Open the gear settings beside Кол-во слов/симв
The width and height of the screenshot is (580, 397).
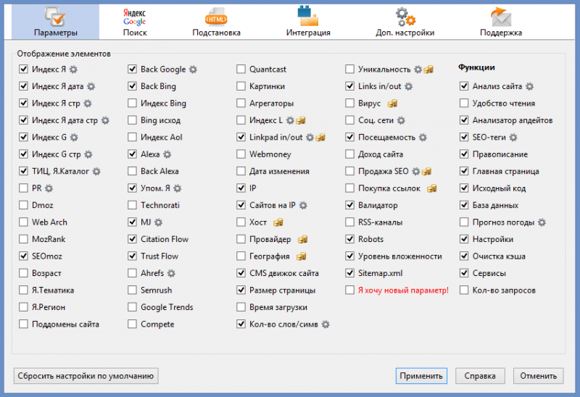click(326, 325)
